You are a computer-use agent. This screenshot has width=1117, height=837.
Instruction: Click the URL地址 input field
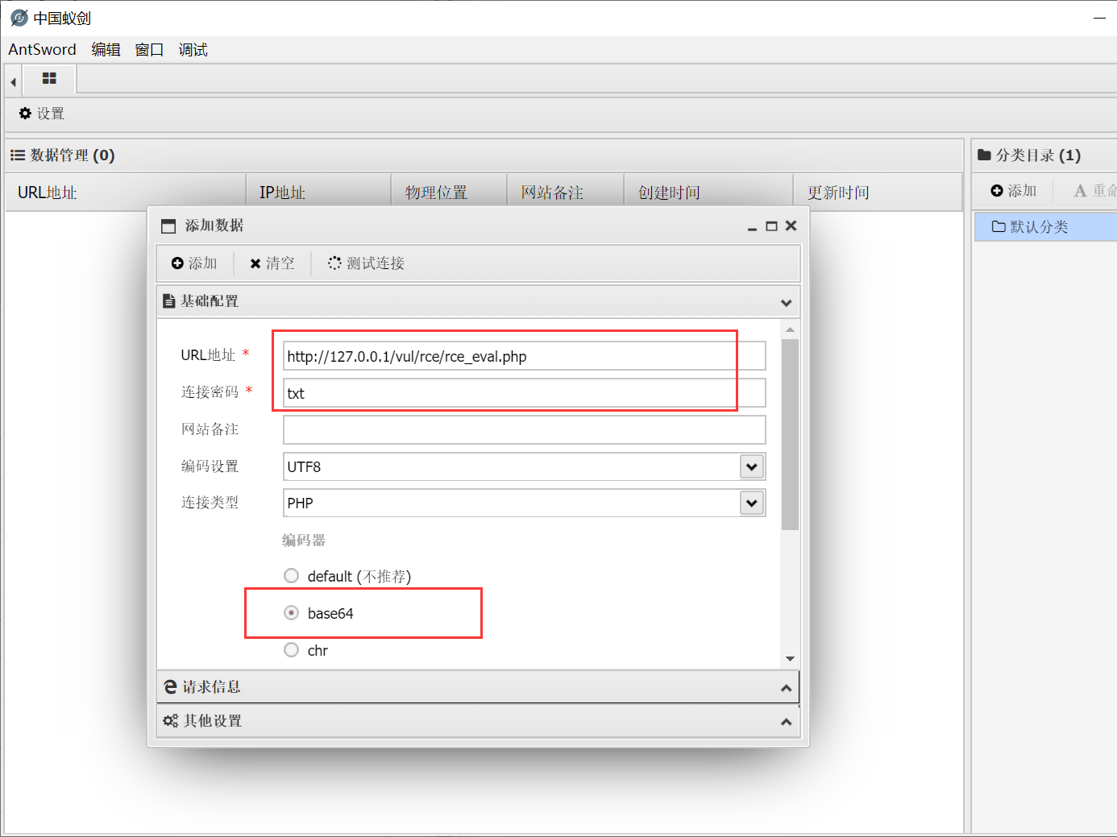524,356
